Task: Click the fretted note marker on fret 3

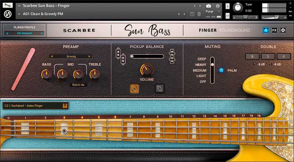Action: pyautogui.click(x=64, y=131)
